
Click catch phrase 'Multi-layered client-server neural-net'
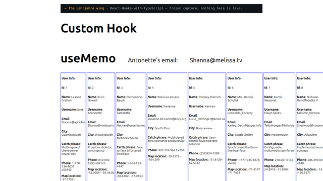pyautogui.click(x=71, y=151)
